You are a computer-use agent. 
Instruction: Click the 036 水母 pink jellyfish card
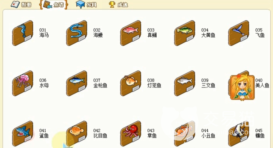pyautogui.click(x=23, y=84)
